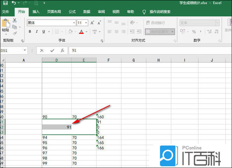The width and height of the screenshot is (232, 168).
Task: Click the Undo arrow icon
Action: pos(14,3)
